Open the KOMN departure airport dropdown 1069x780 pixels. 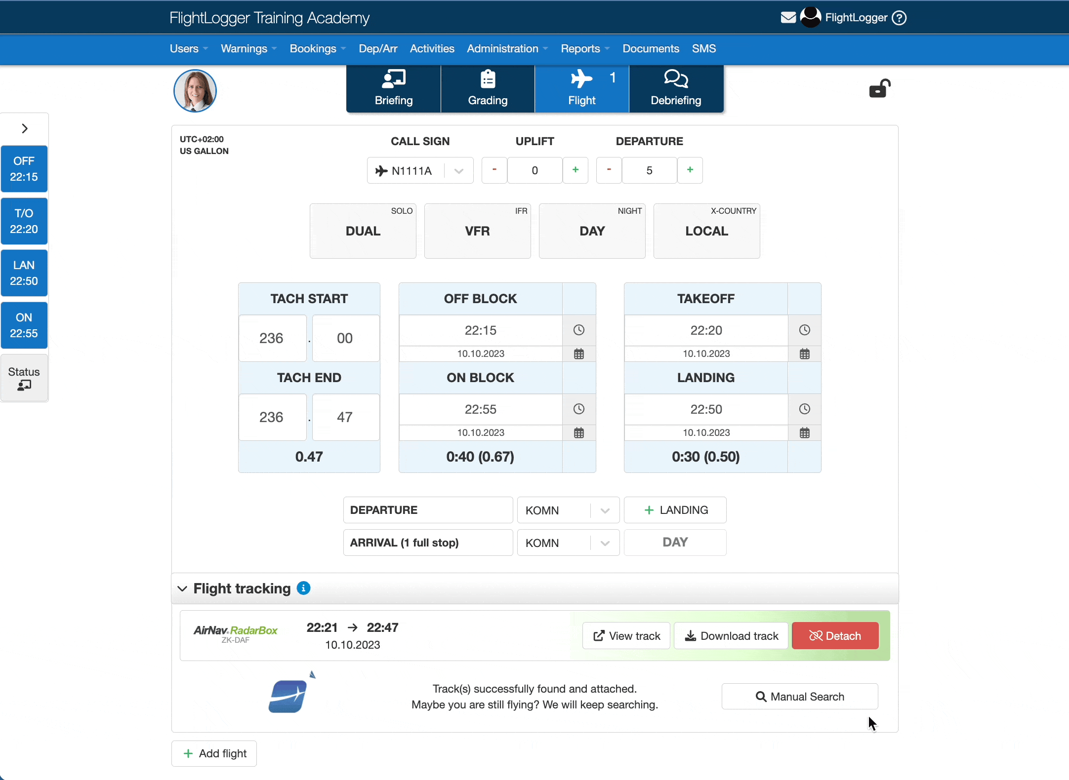point(605,509)
